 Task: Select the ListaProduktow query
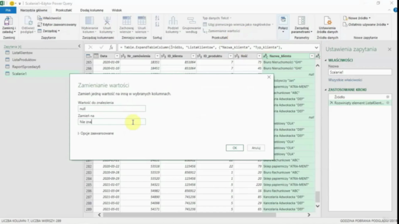pyautogui.click(x=24, y=60)
